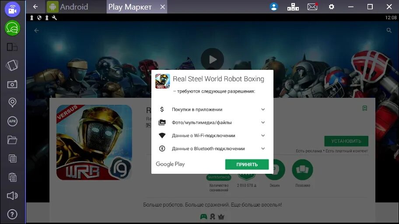Open the mail notifications envelope icon
The width and height of the screenshot is (399, 224).
click(312, 7)
